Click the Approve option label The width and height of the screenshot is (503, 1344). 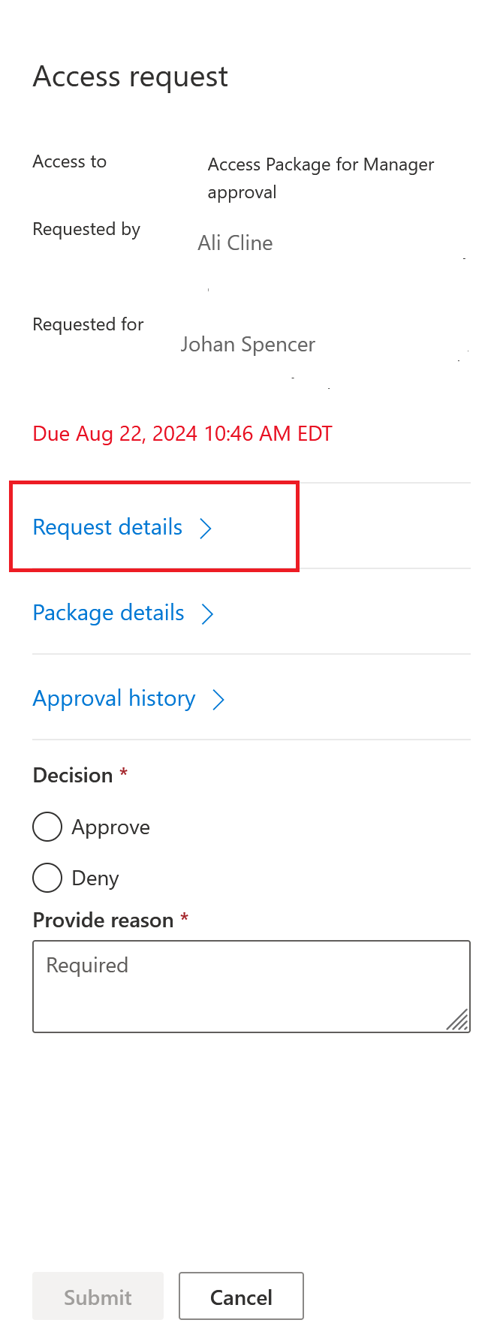click(x=110, y=827)
